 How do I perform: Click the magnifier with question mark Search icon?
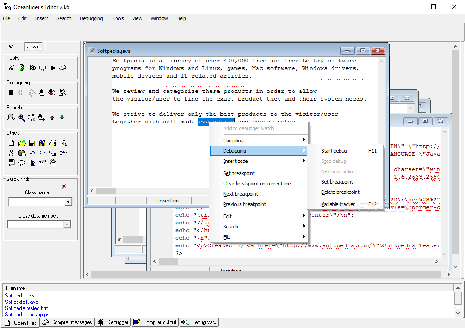coord(10,118)
